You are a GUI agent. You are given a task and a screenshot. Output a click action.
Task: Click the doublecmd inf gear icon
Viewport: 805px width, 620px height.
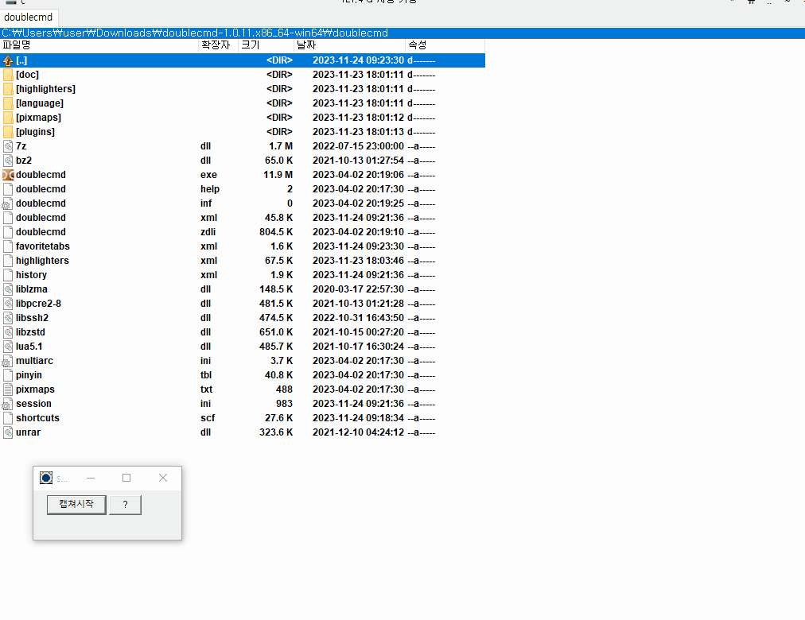[7, 204]
